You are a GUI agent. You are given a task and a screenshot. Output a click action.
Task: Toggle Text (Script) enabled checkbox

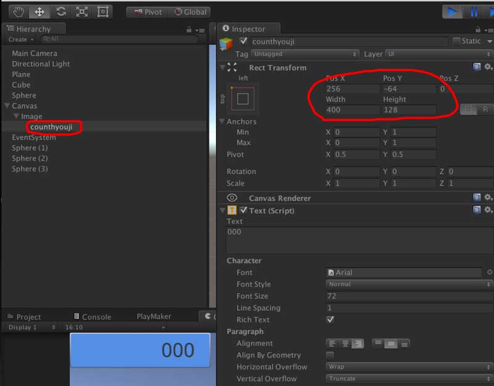tap(243, 210)
